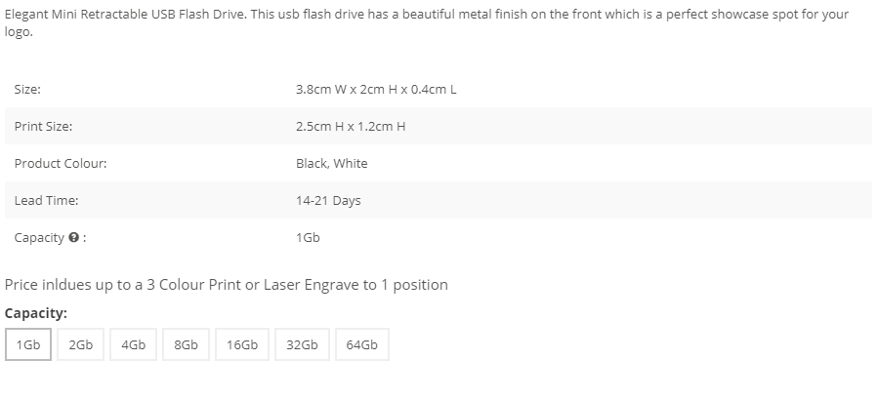The width and height of the screenshot is (877, 400).
Task: Select the 1Gb capacity option
Action: [28, 344]
